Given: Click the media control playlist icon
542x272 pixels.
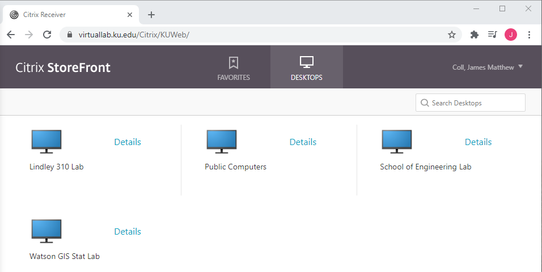Looking at the screenshot, I should (492, 35).
